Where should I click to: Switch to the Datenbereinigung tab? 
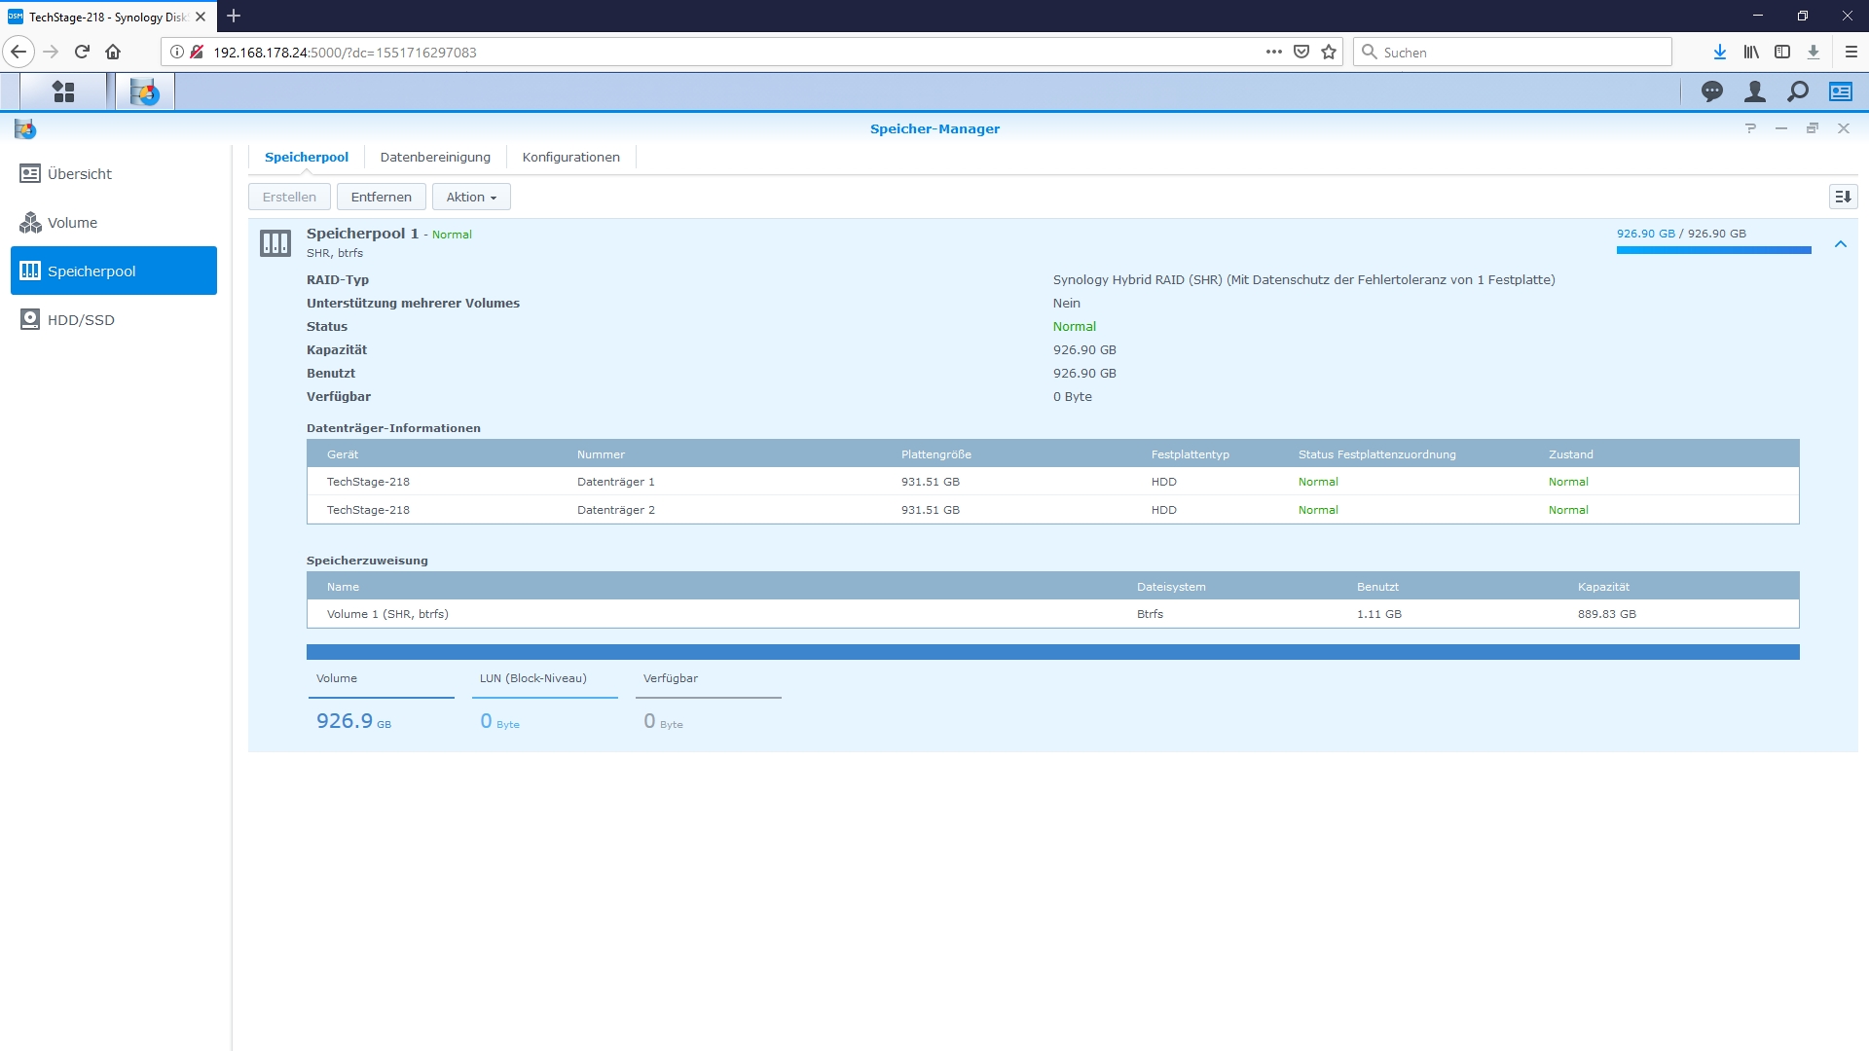[x=435, y=157]
